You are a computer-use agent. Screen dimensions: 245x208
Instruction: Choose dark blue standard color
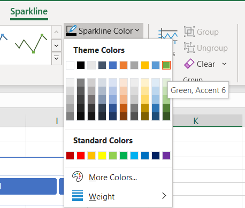pos(156,156)
